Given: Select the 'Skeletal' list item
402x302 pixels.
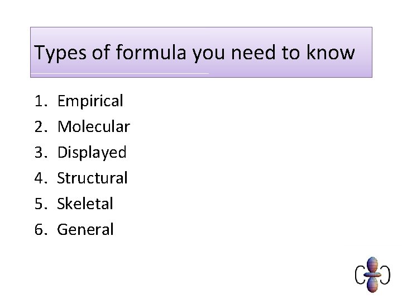Looking at the screenshot, I should click(x=85, y=204).
